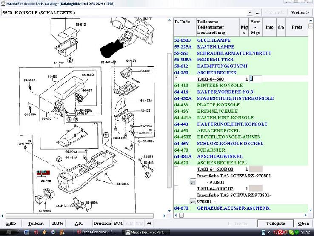Switch to Xedos-Community taskbar window

[97, 232]
